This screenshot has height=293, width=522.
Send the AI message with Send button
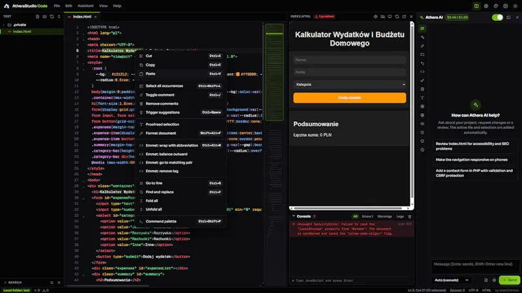pos(510,280)
